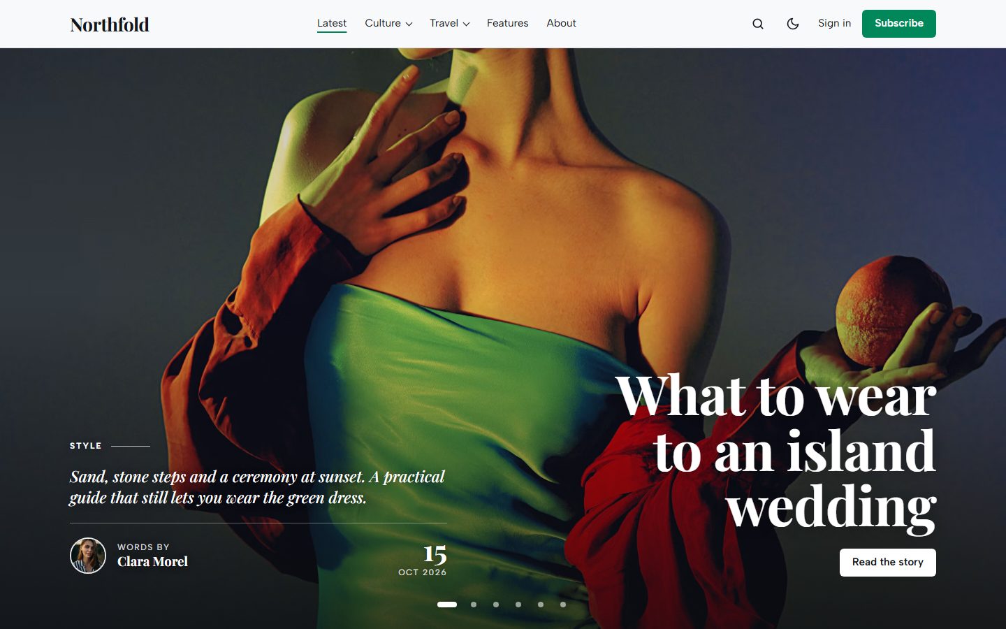Viewport: 1006px width, 629px height.
Task: Toggle dark mode with moon icon
Action: point(793,24)
